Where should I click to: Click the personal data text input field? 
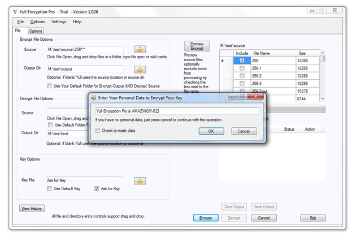[176, 111]
